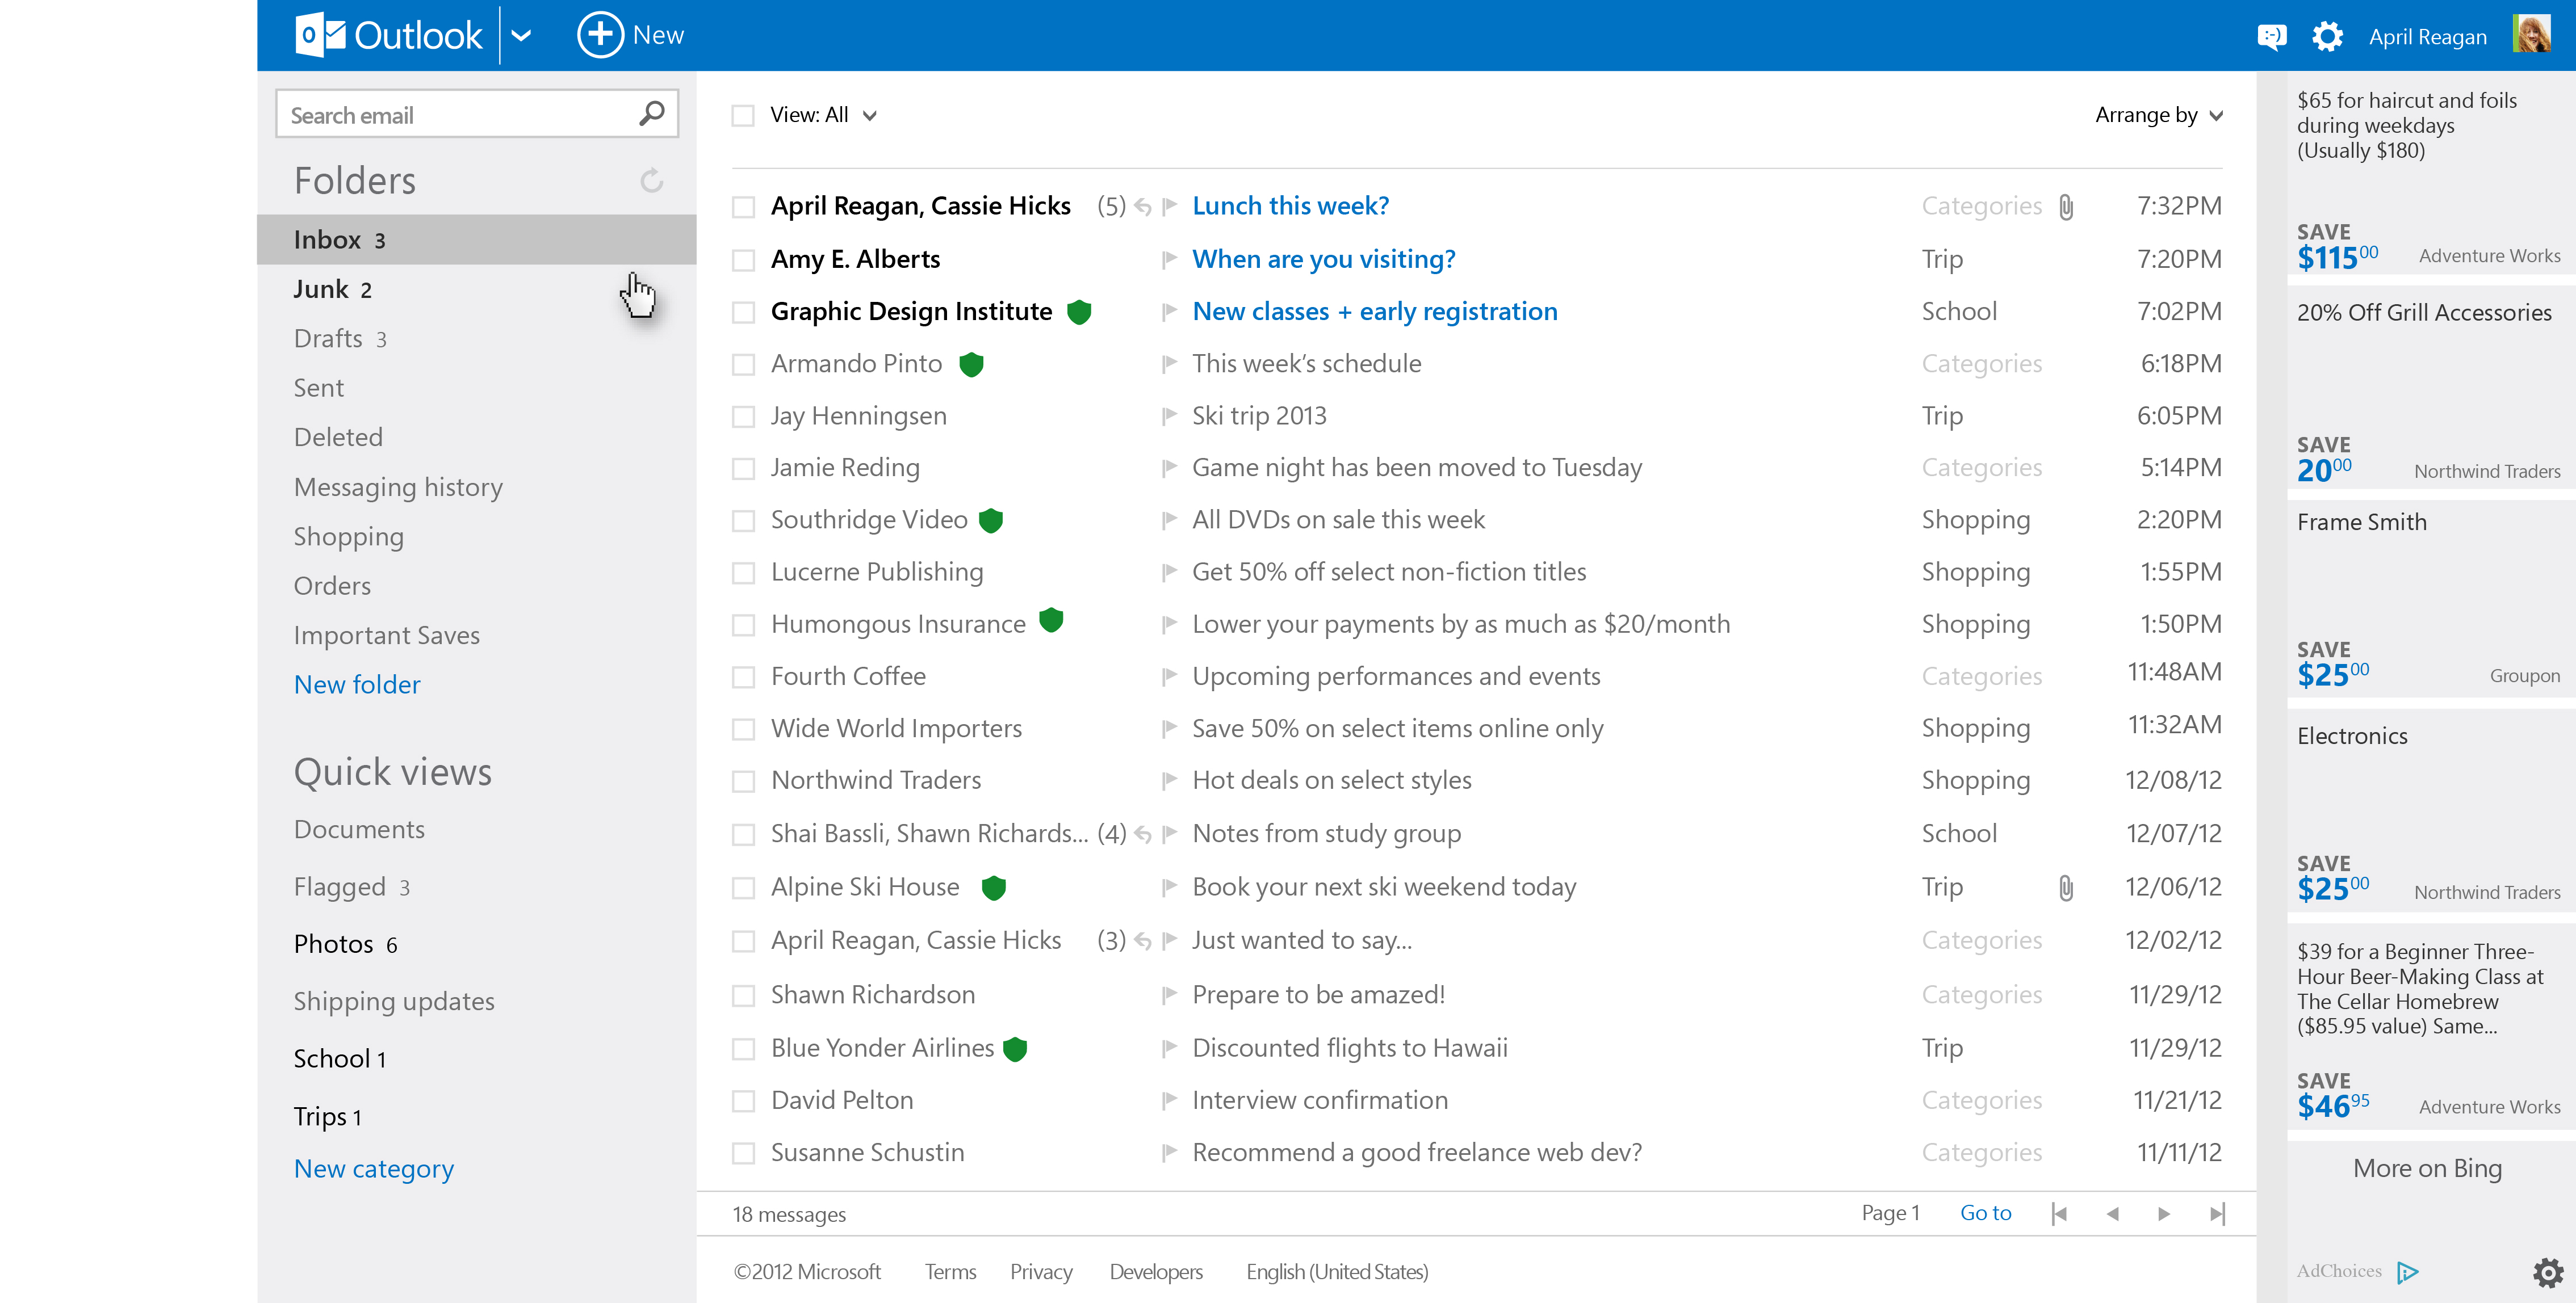This screenshot has height=1303, width=2576.
Task: Click the feedback chat icon near Settings
Action: click(2272, 35)
